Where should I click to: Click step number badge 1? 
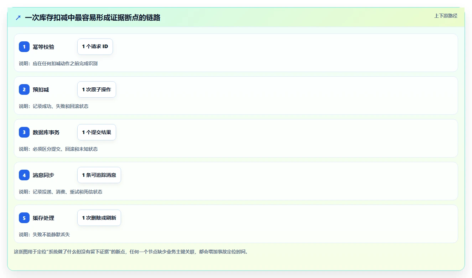pyautogui.click(x=24, y=47)
